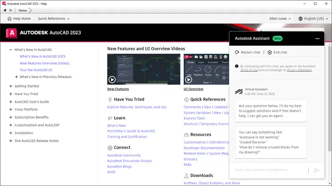
Task: Play the New Features video
Action: point(112,79)
